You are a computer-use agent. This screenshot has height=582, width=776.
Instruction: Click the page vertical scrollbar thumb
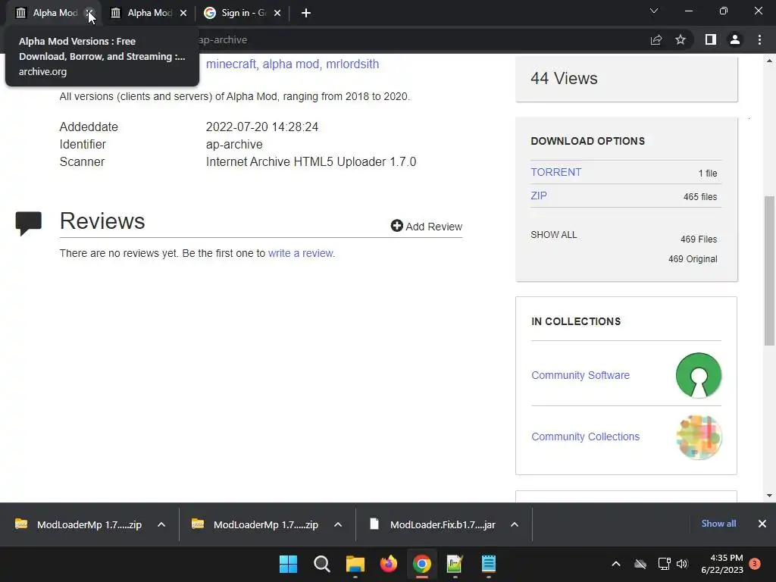pos(769,271)
